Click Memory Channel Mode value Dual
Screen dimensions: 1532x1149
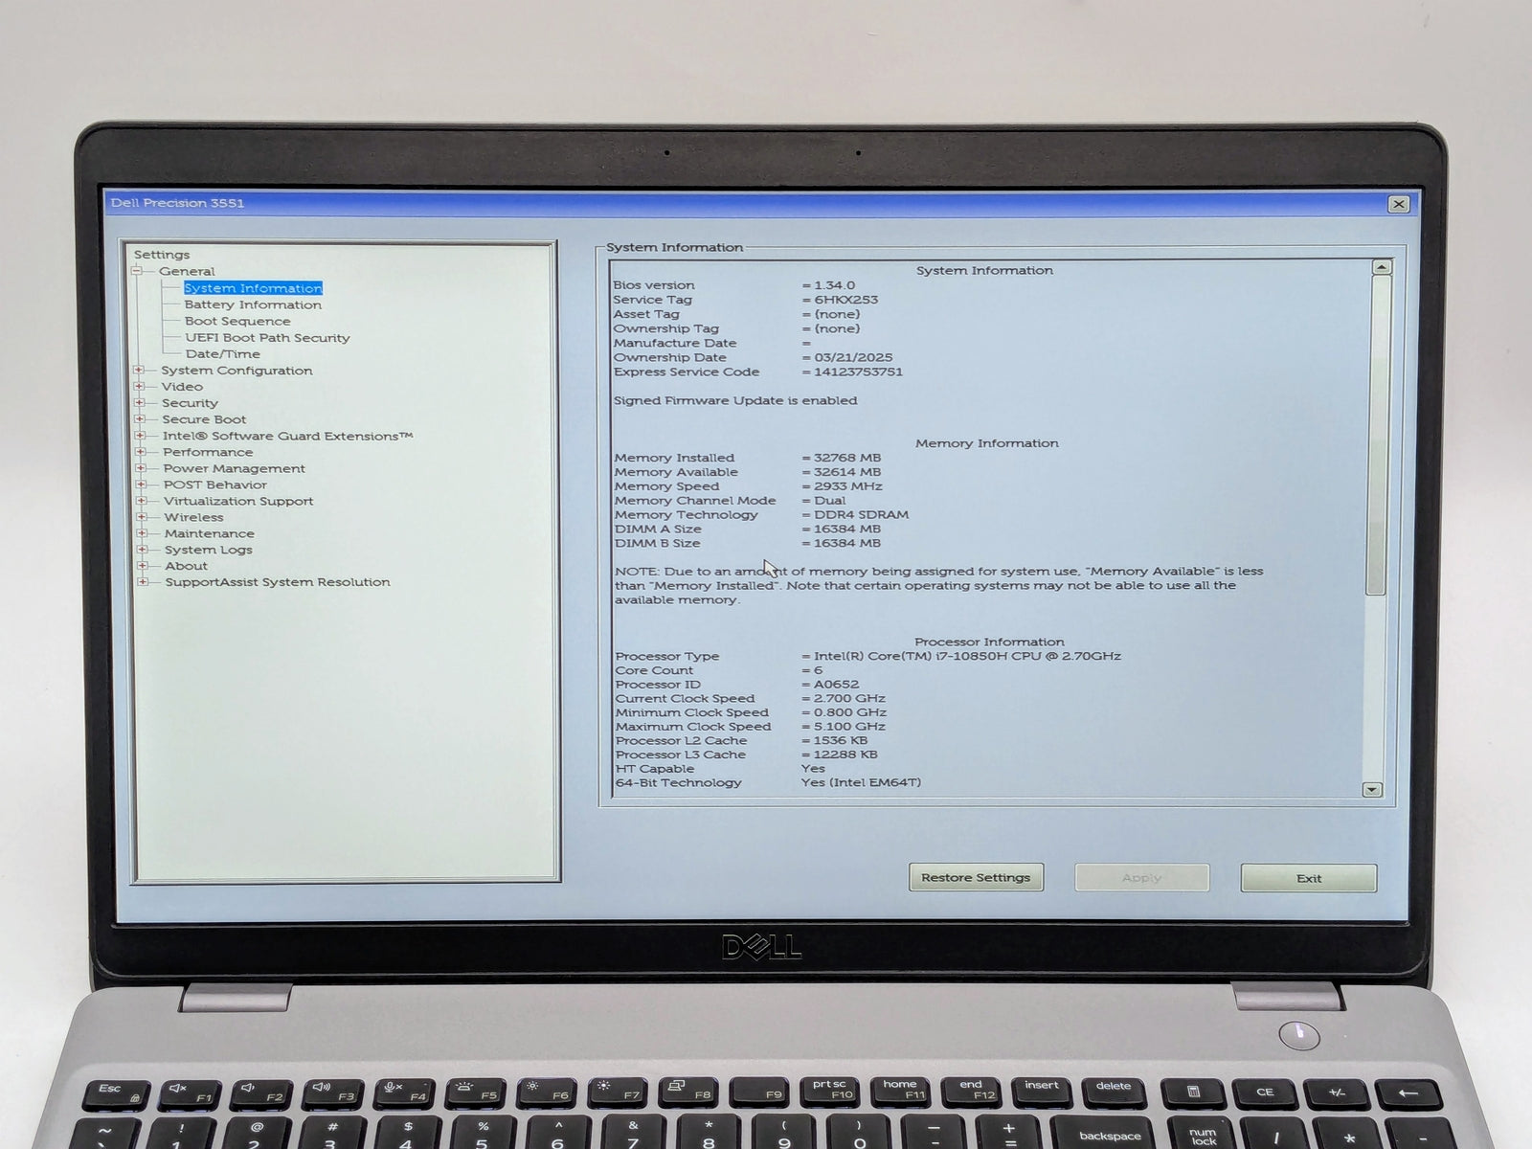(x=829, y=500)
